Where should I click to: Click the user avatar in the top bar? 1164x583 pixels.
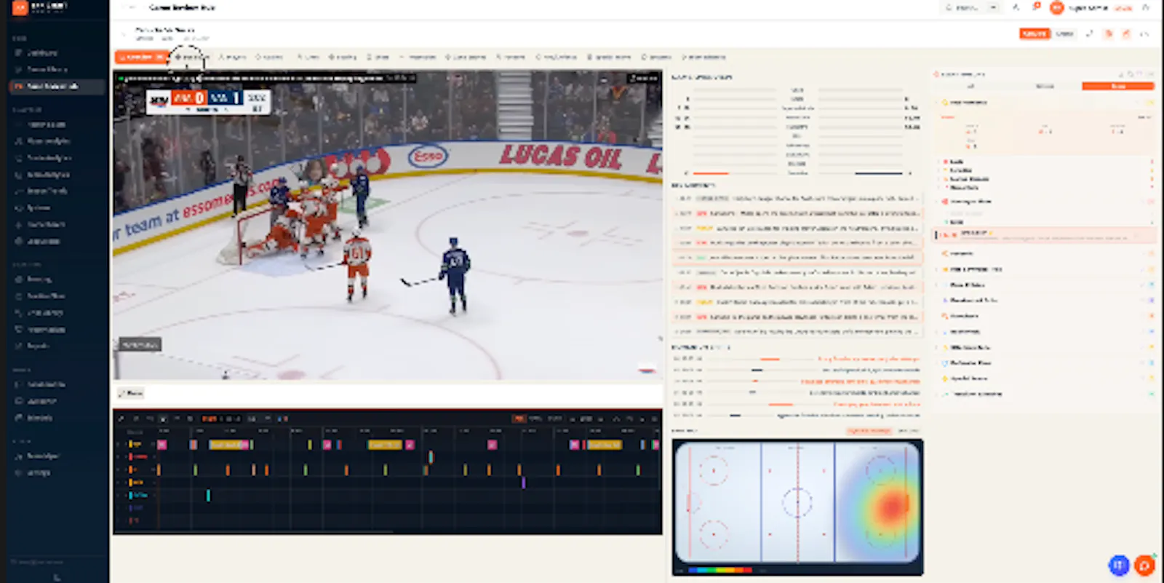(1057, 7)
